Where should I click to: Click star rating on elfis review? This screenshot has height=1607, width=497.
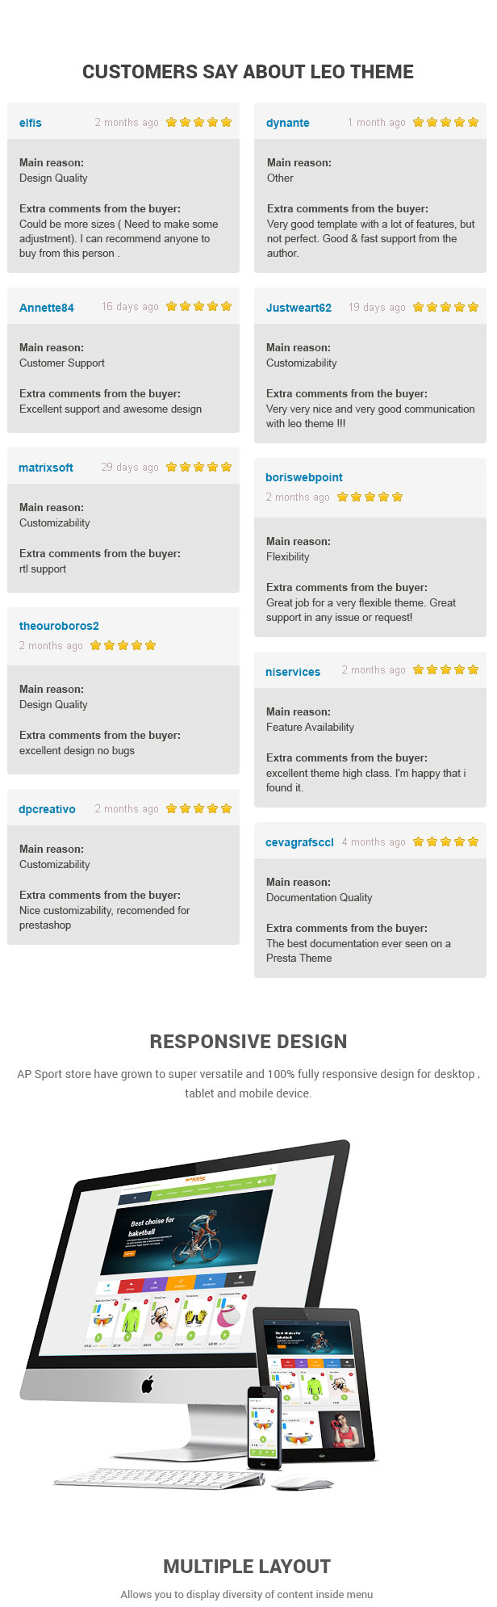[198, 122]
